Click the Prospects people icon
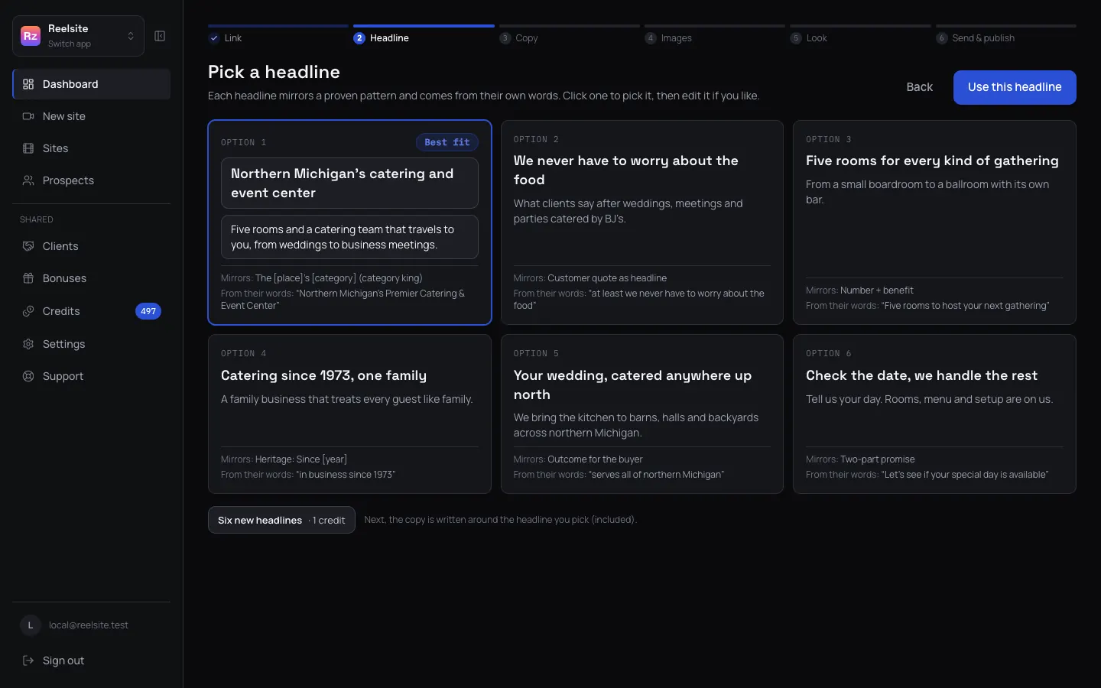The height and width of the screenshot is (688, 1101). click(28, 180)
